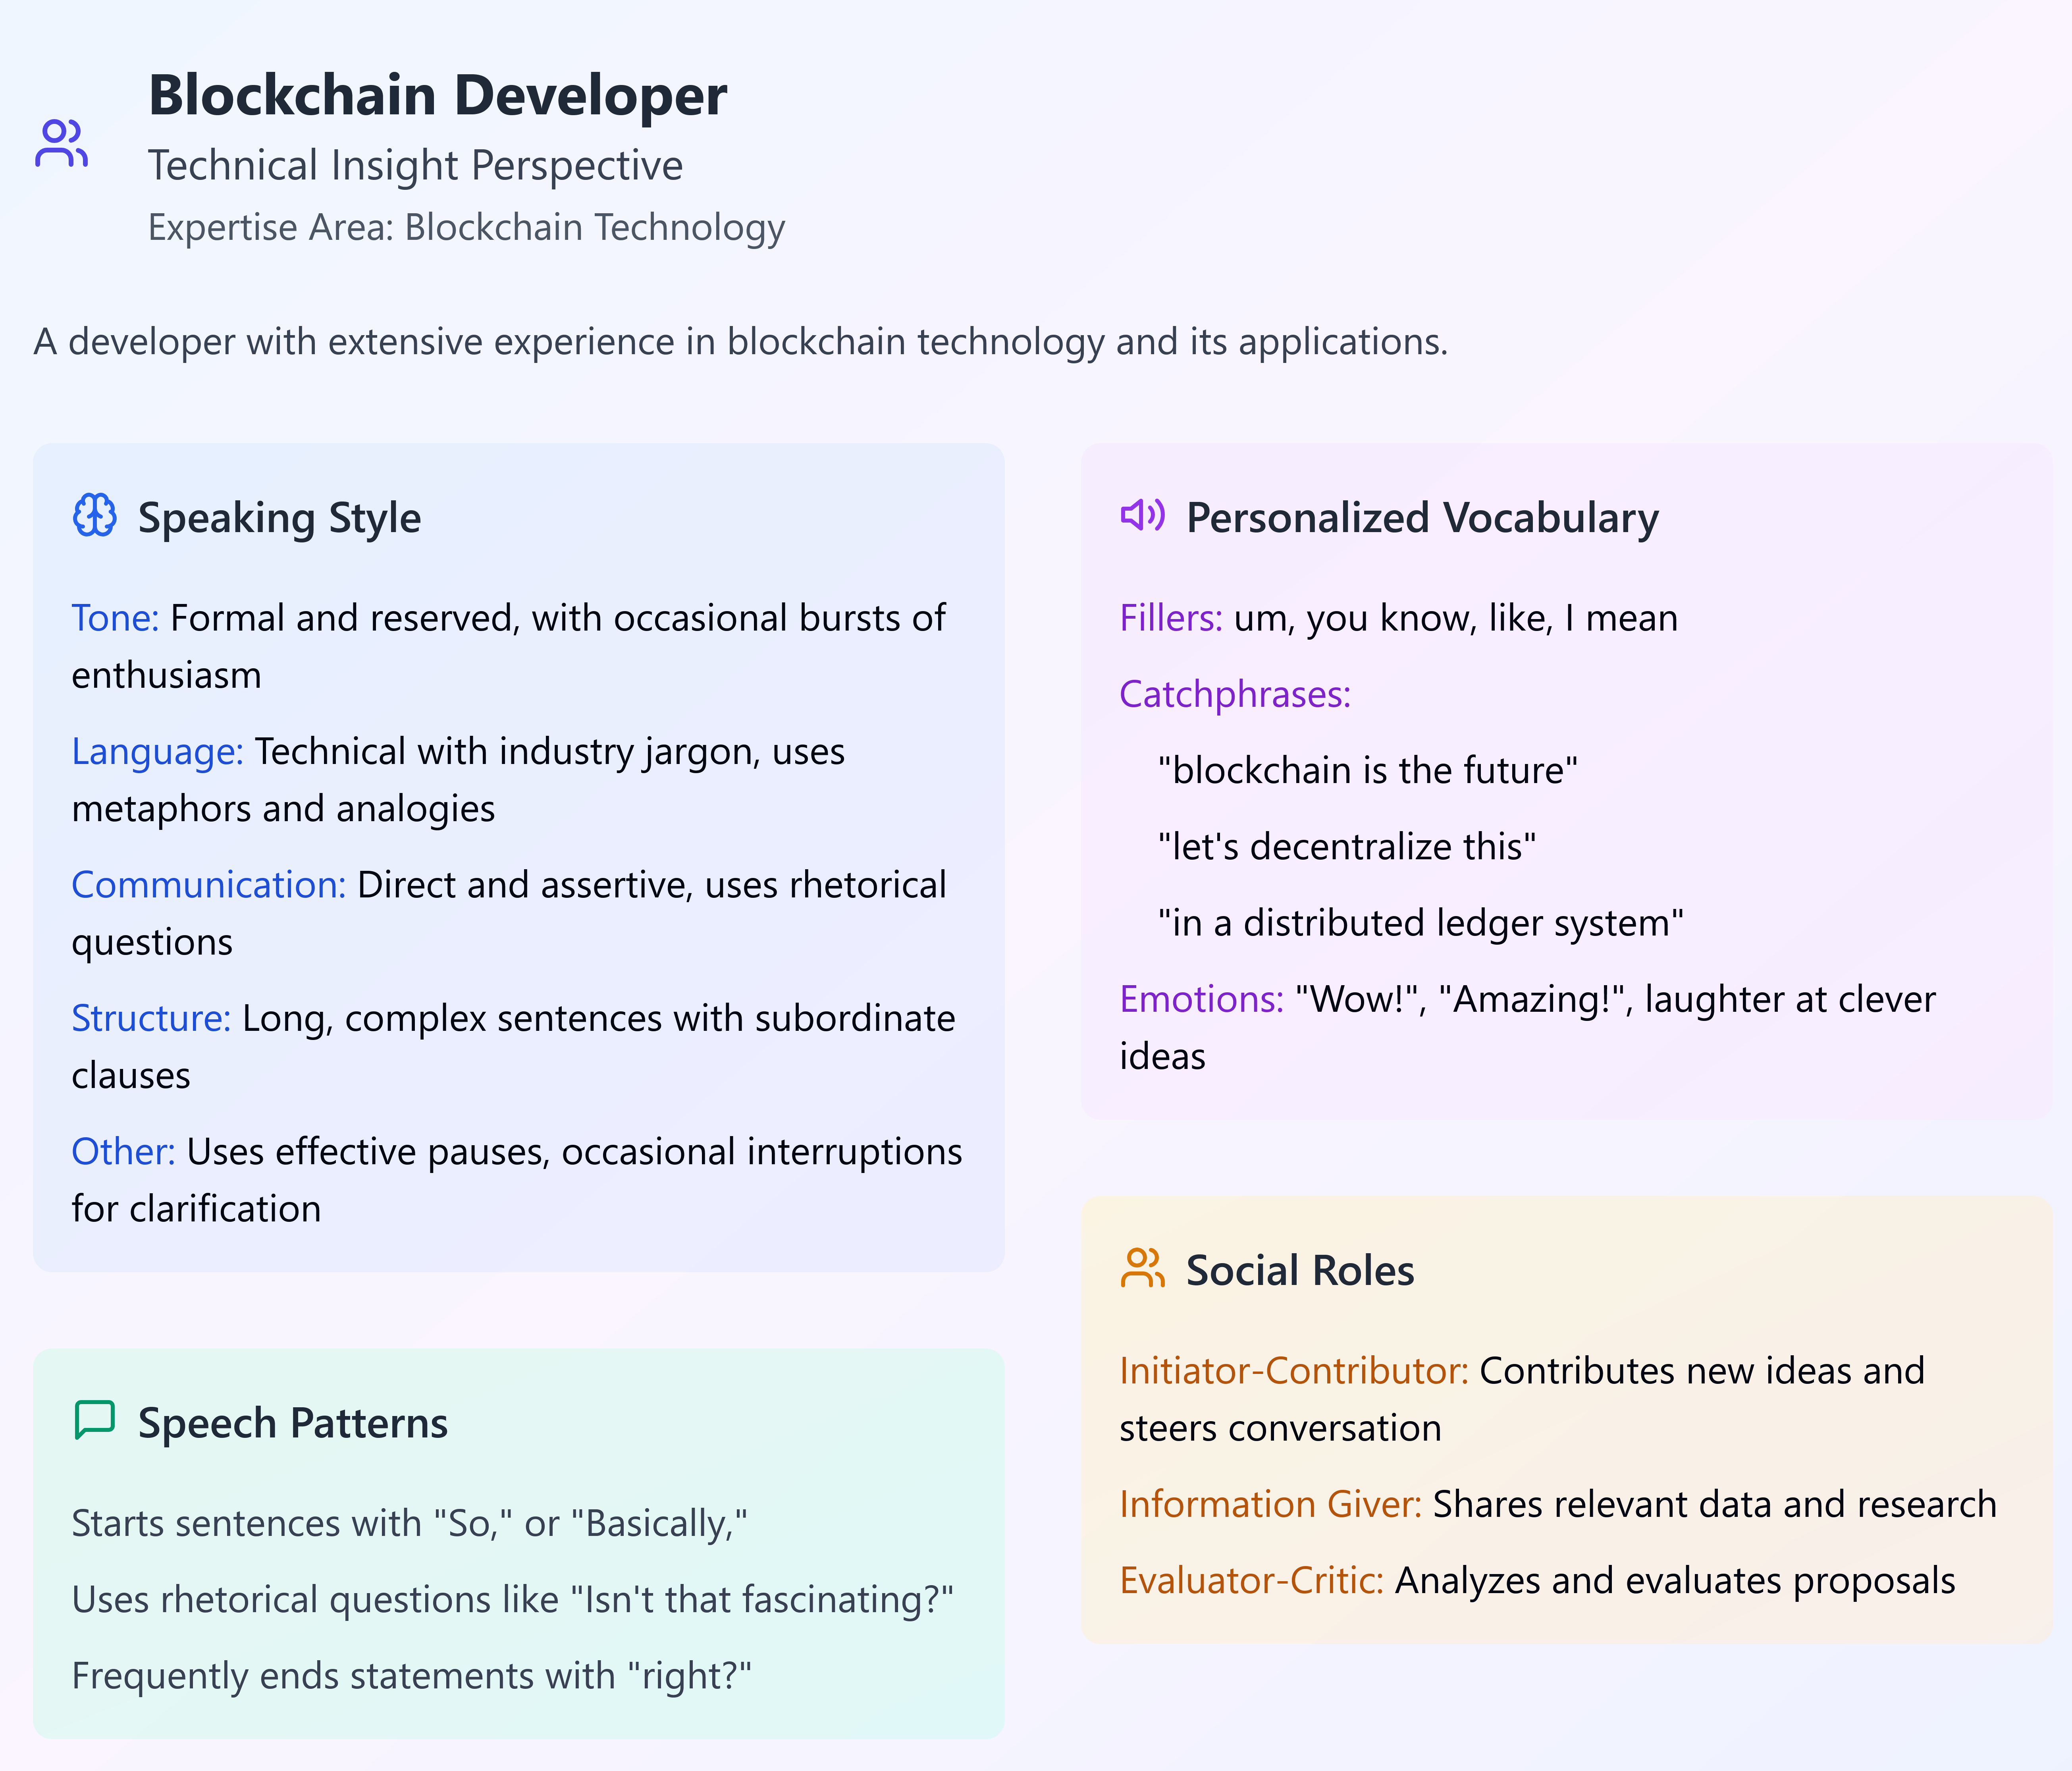Click the users icon beside Blockchain Developer
2072x1771 pixels.
62,143
